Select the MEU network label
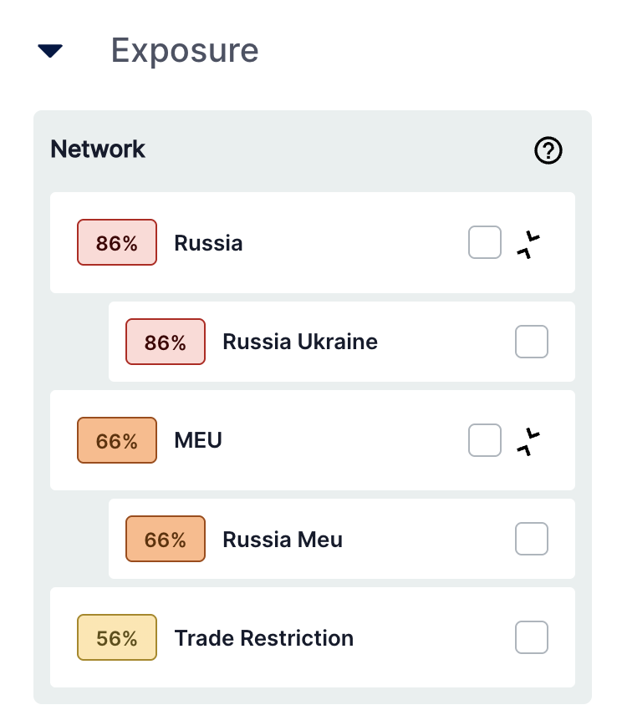622x710 pixels. (198, 440)
